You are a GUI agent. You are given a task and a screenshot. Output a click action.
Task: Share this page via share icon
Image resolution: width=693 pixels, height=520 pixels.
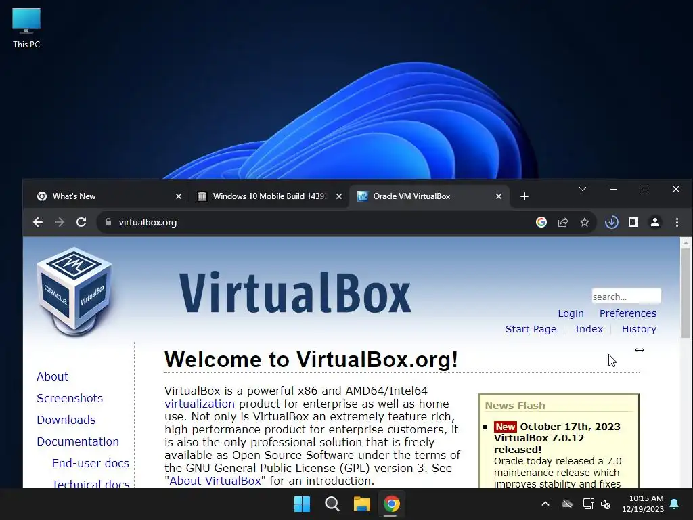coord(562,222)
